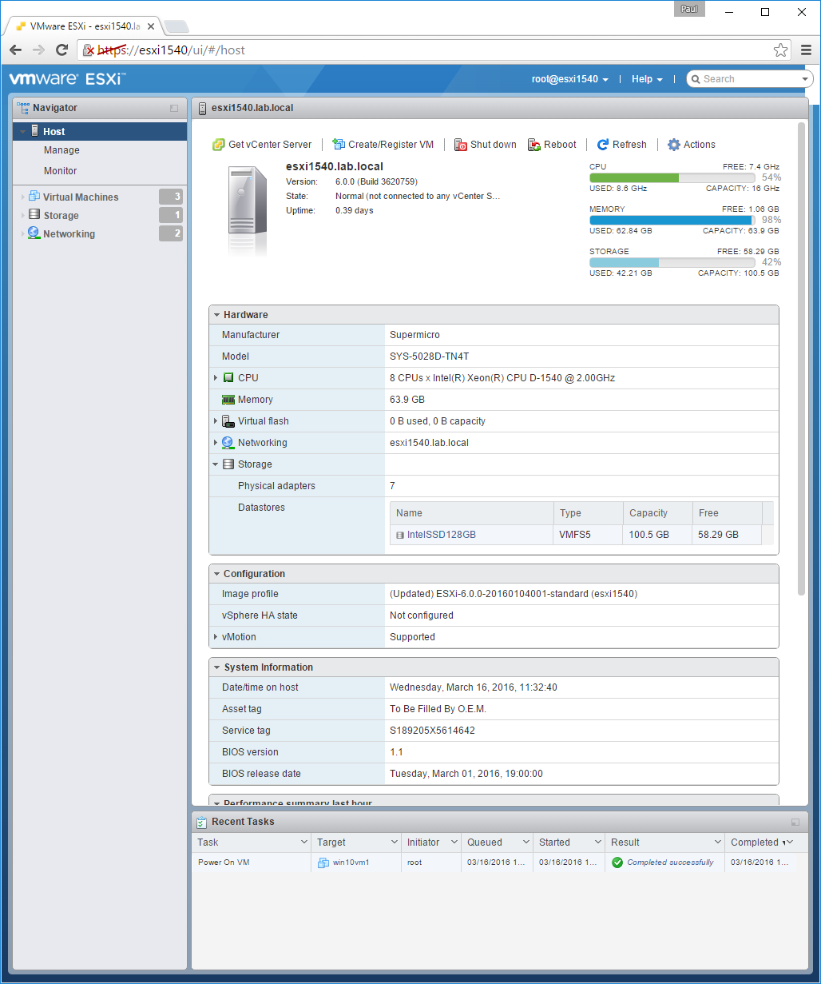This screenshot has width=821, height=984.
Task: Click the datastore icon beside IntelSSD128GB
Action: point(400,535)
